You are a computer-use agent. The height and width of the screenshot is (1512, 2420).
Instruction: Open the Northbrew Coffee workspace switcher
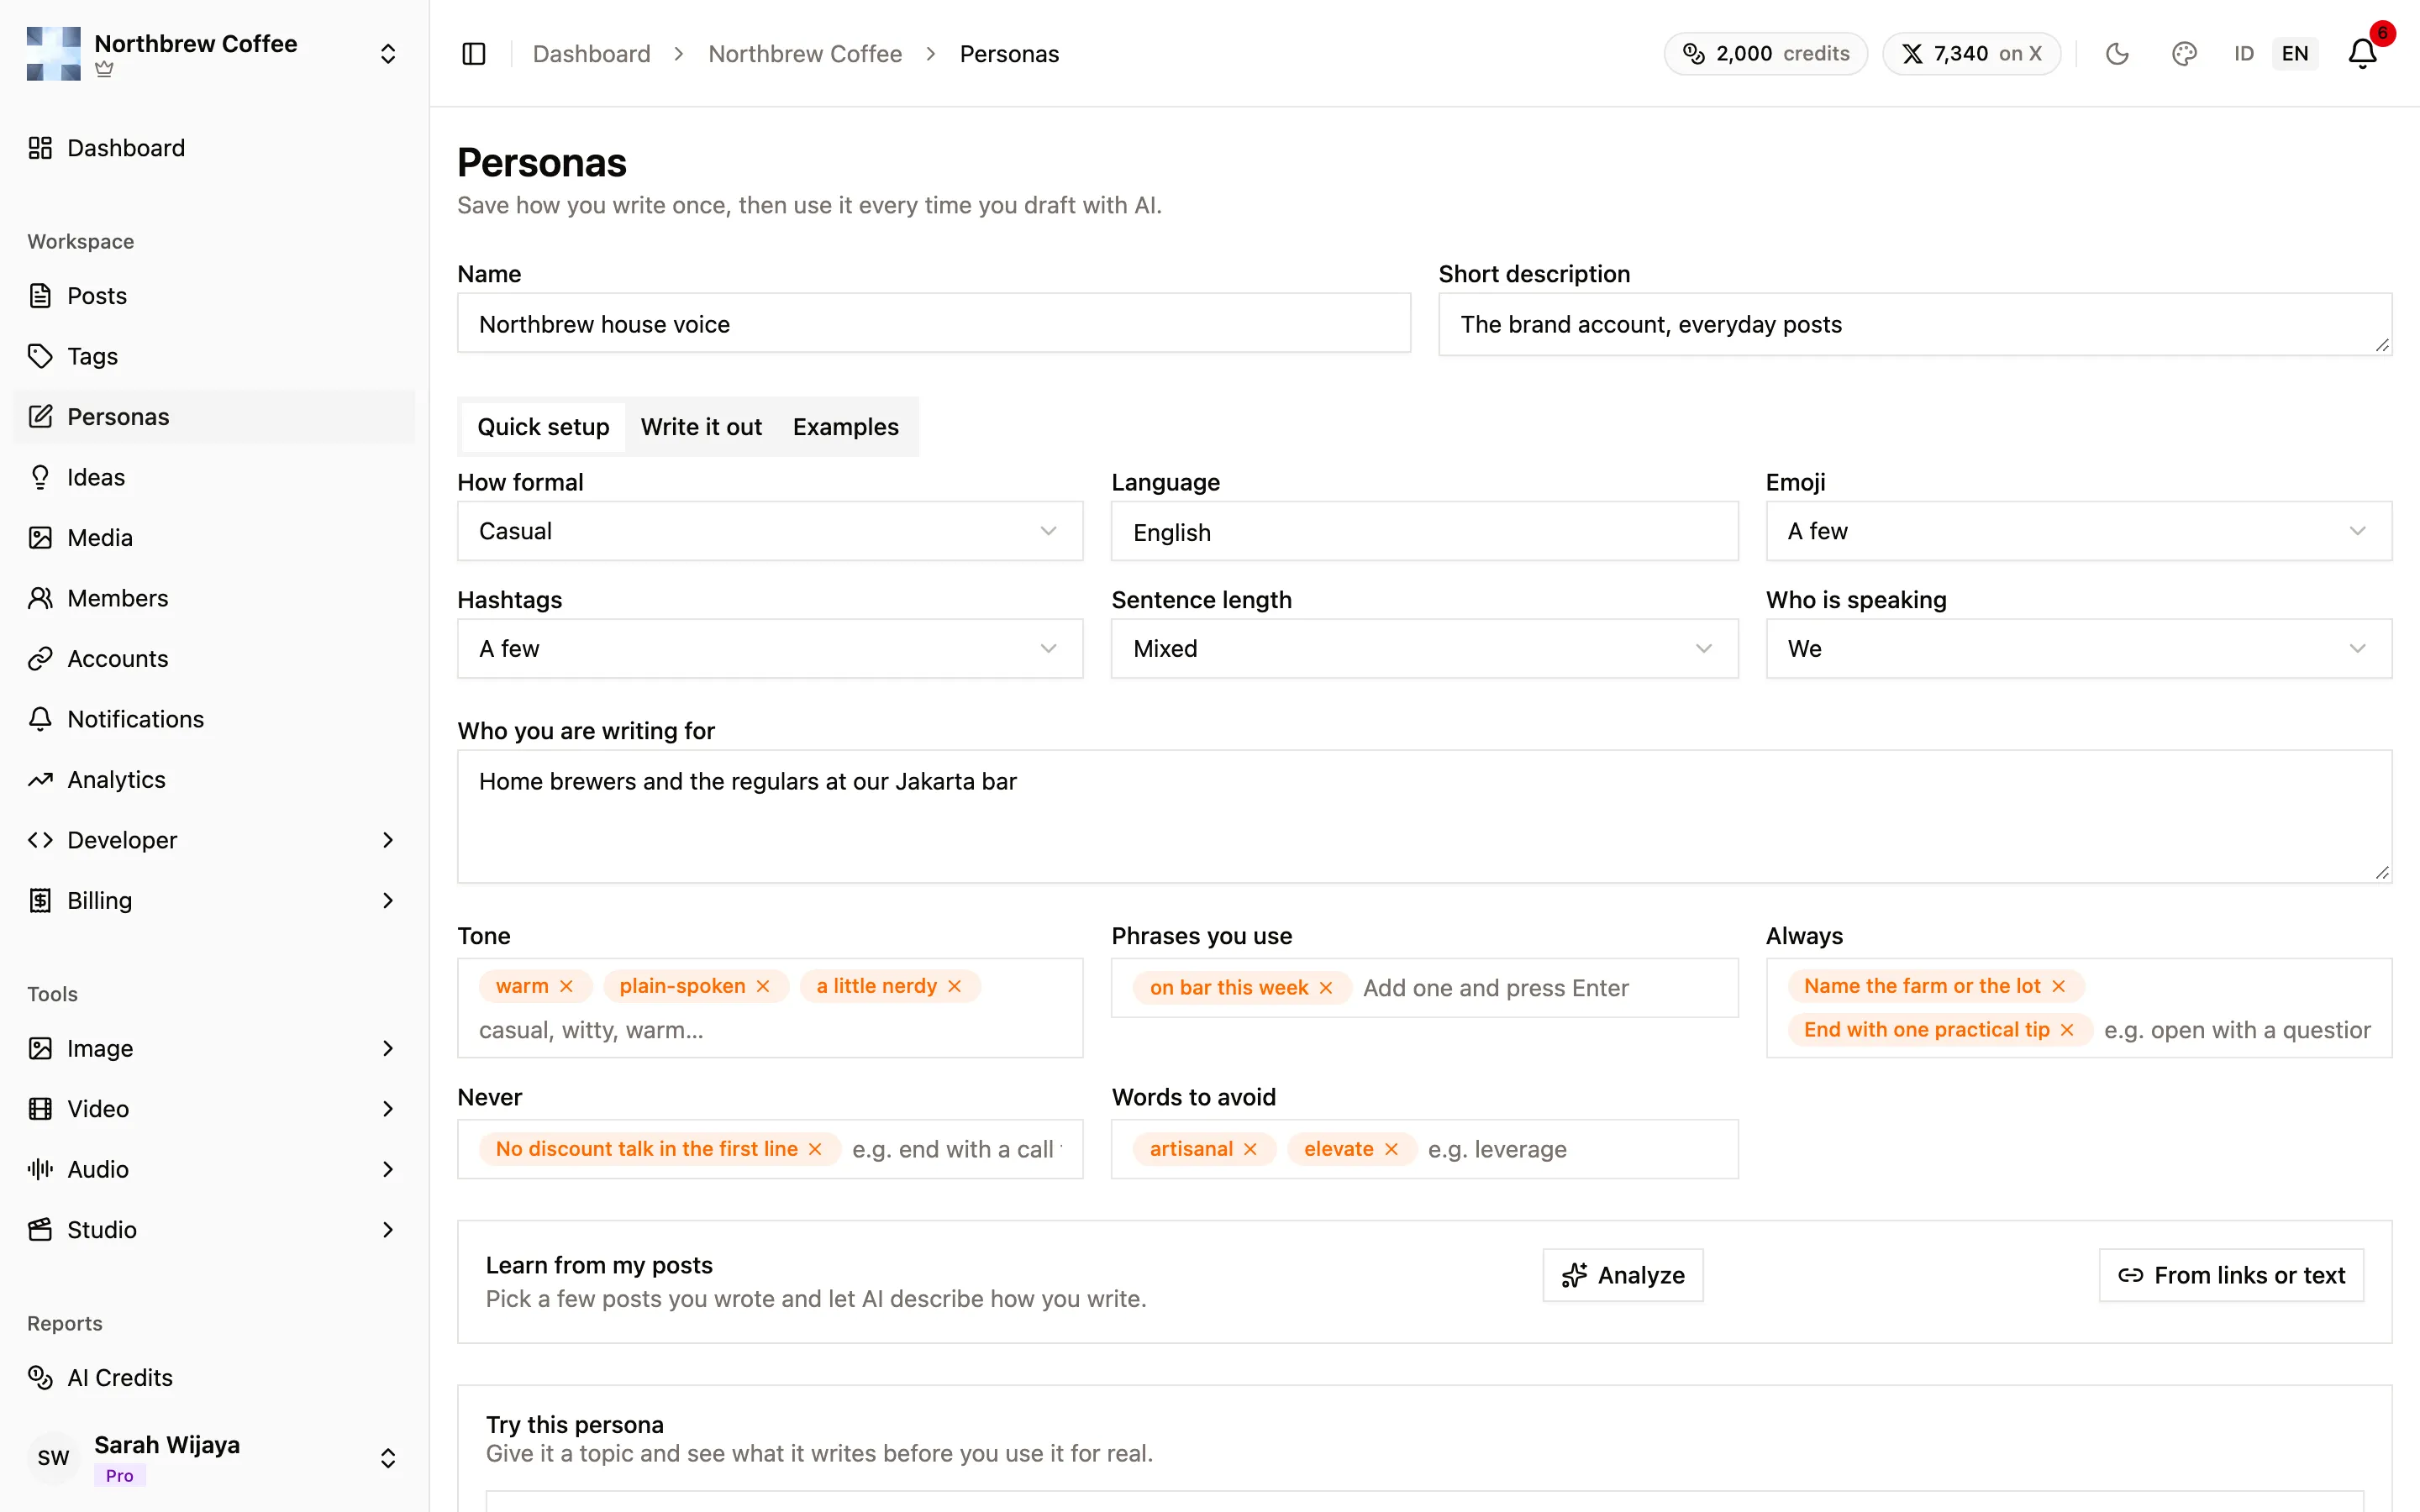pyautogui.click(x=214, y=54)
